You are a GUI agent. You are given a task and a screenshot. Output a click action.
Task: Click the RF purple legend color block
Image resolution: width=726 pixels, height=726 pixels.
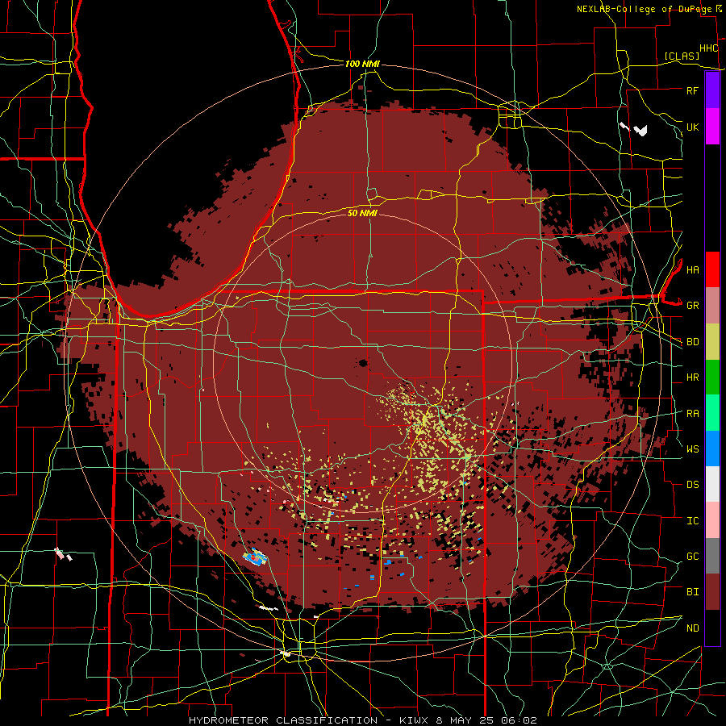pyautogui.click(x=712, y=90)
